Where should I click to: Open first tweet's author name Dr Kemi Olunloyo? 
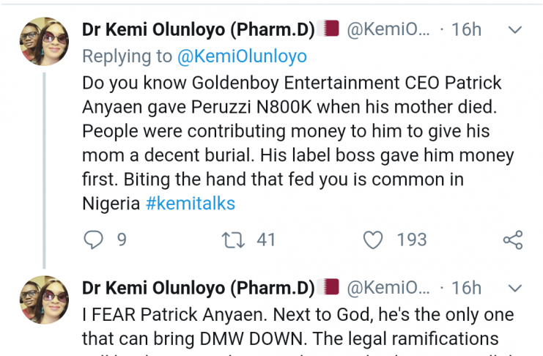click(x=198, y=30)
